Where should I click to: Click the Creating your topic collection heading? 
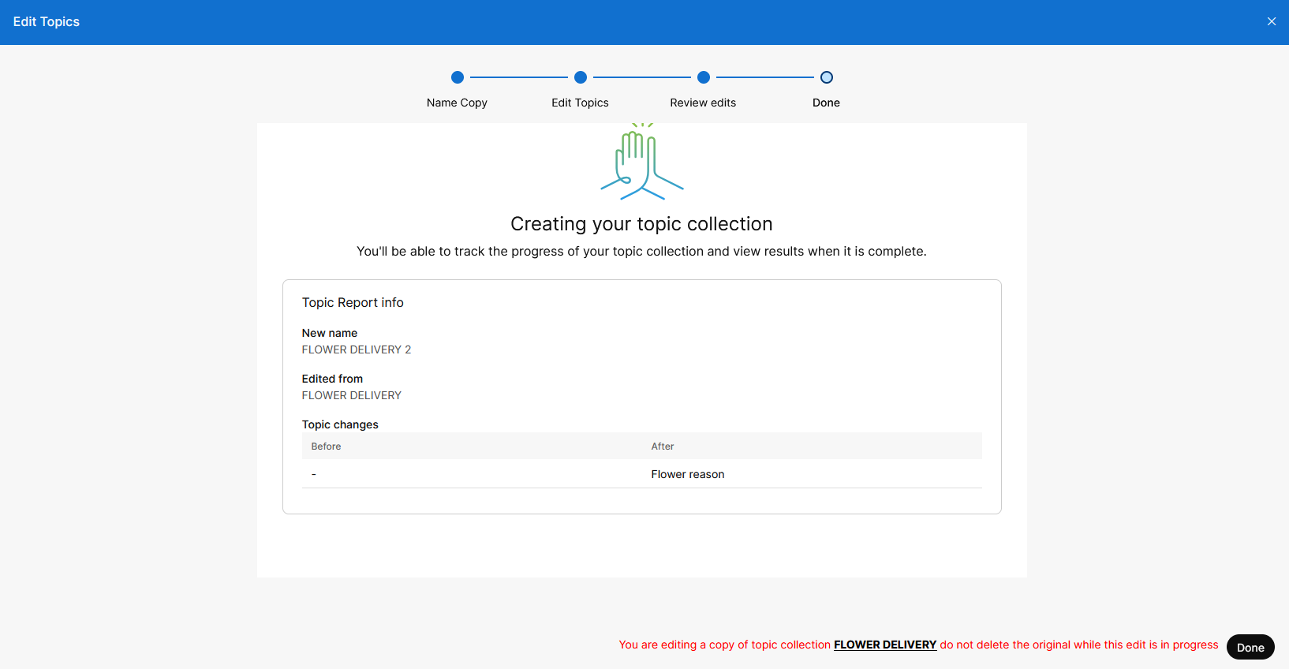[641, 224]
